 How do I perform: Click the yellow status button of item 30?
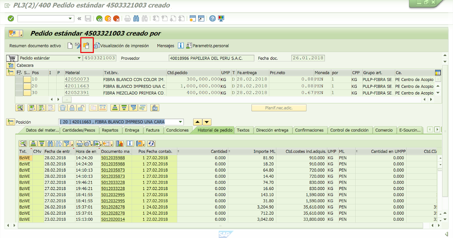pos(27,93)
